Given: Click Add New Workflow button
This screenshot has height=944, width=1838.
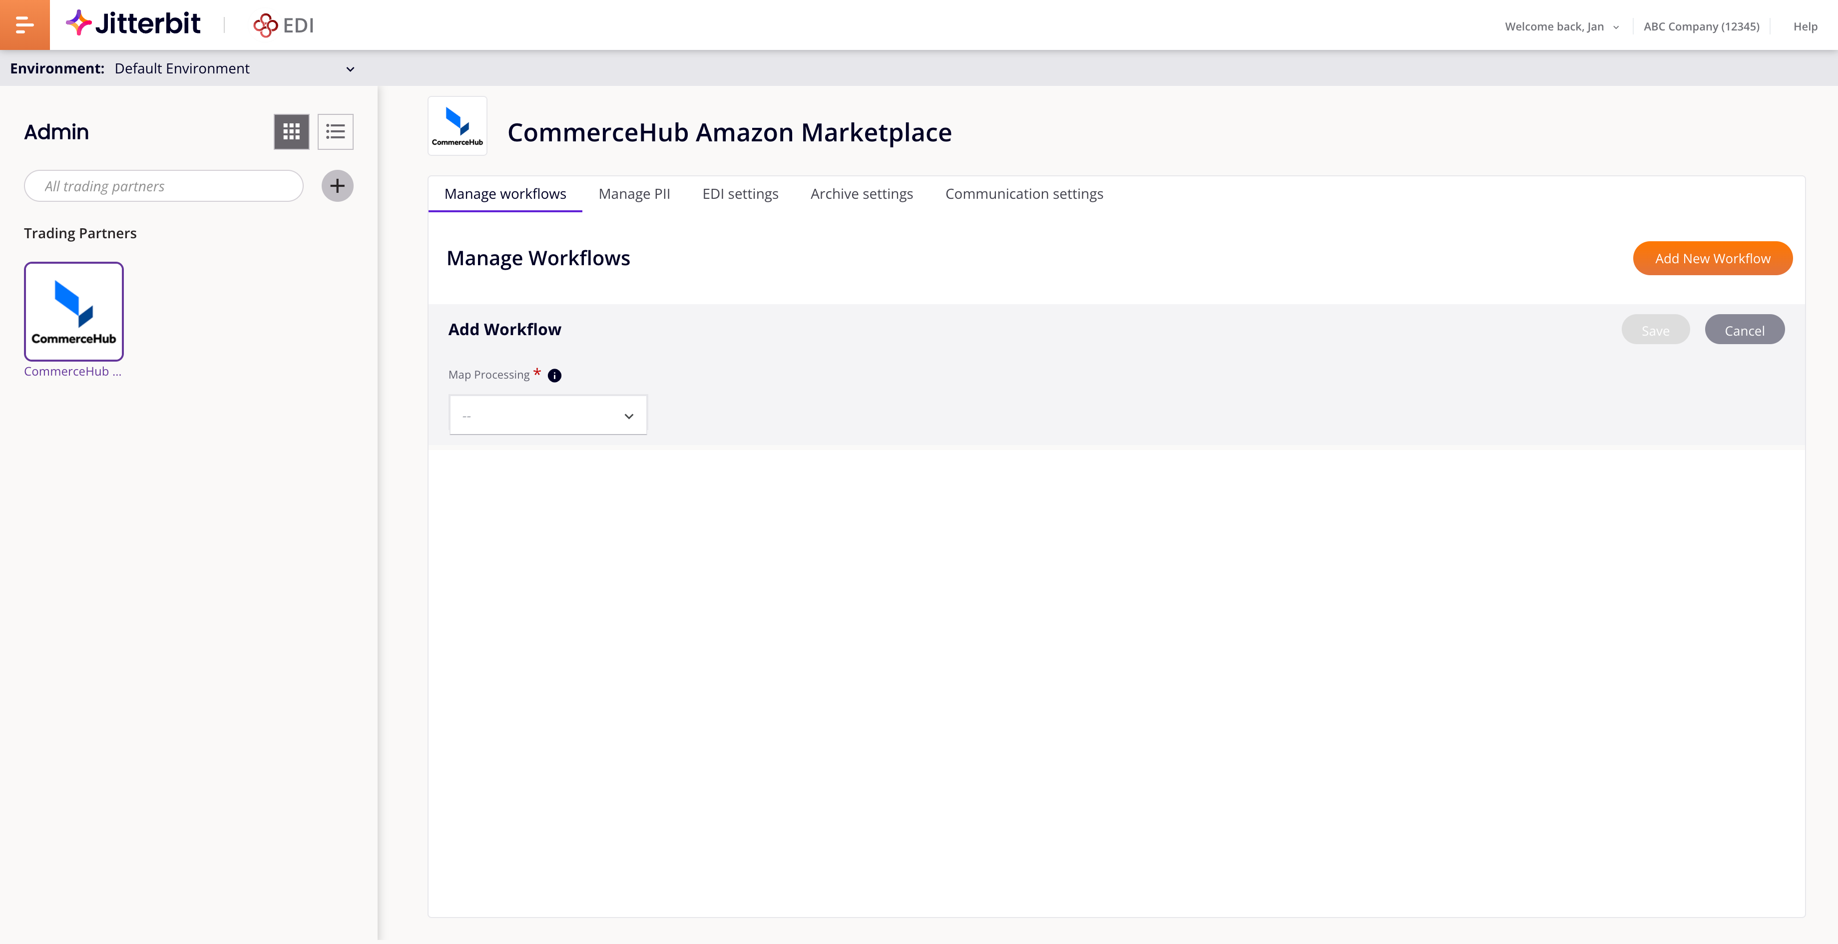Looking at the screenshot, I should pos(1713,258).
